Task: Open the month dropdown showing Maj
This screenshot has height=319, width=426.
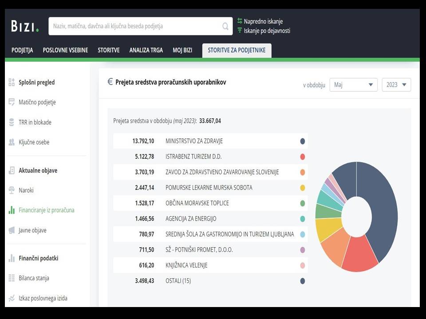Action: [353, 85]
